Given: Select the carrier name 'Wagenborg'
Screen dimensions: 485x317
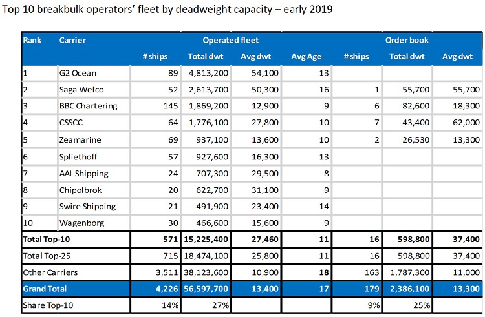Looking at the screenshot, I should [82, 223].
